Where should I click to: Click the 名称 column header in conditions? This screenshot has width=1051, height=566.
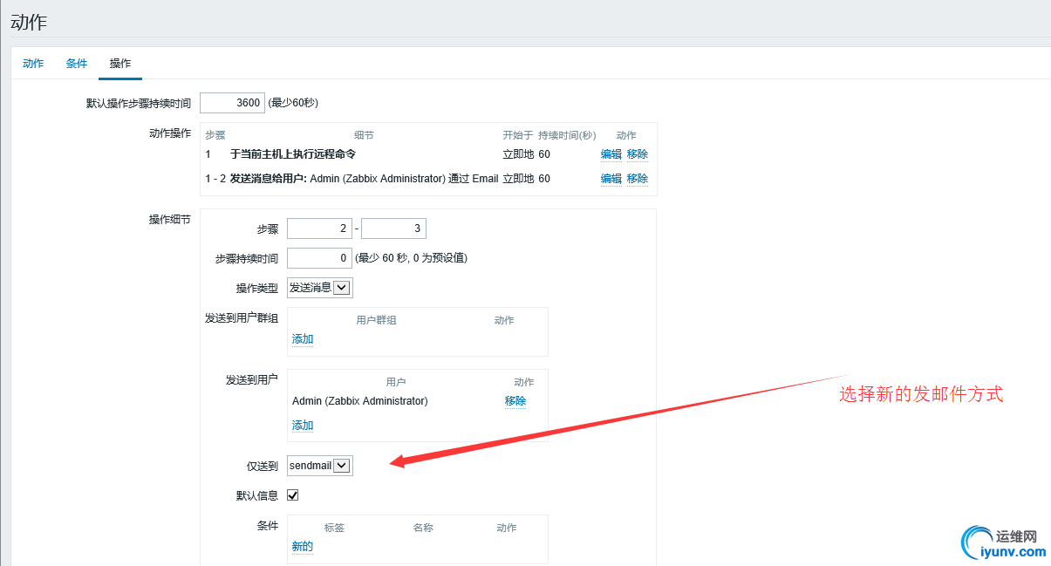pos(423,528)
